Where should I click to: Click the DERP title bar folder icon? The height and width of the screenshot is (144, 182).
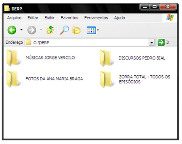[7, 8]
